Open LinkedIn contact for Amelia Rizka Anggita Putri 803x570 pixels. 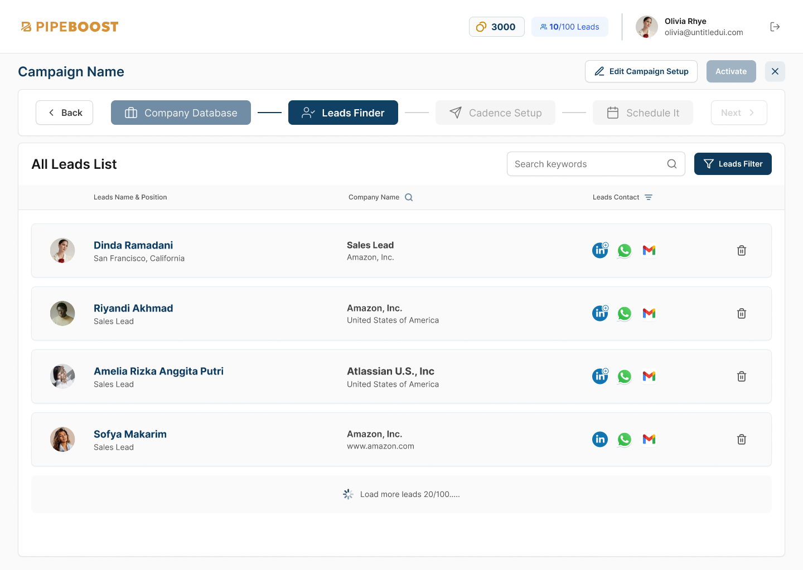pos(600,376)
